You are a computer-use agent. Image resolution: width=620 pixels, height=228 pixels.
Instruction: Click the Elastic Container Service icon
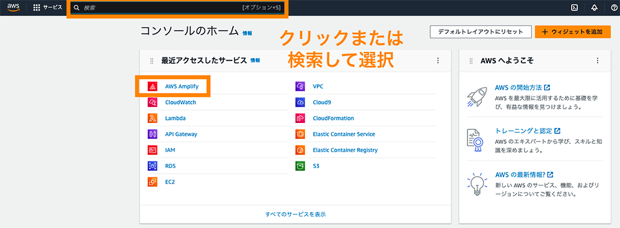click(300, 134)
